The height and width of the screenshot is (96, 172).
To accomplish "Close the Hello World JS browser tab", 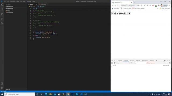I will (x=131, y=2).
